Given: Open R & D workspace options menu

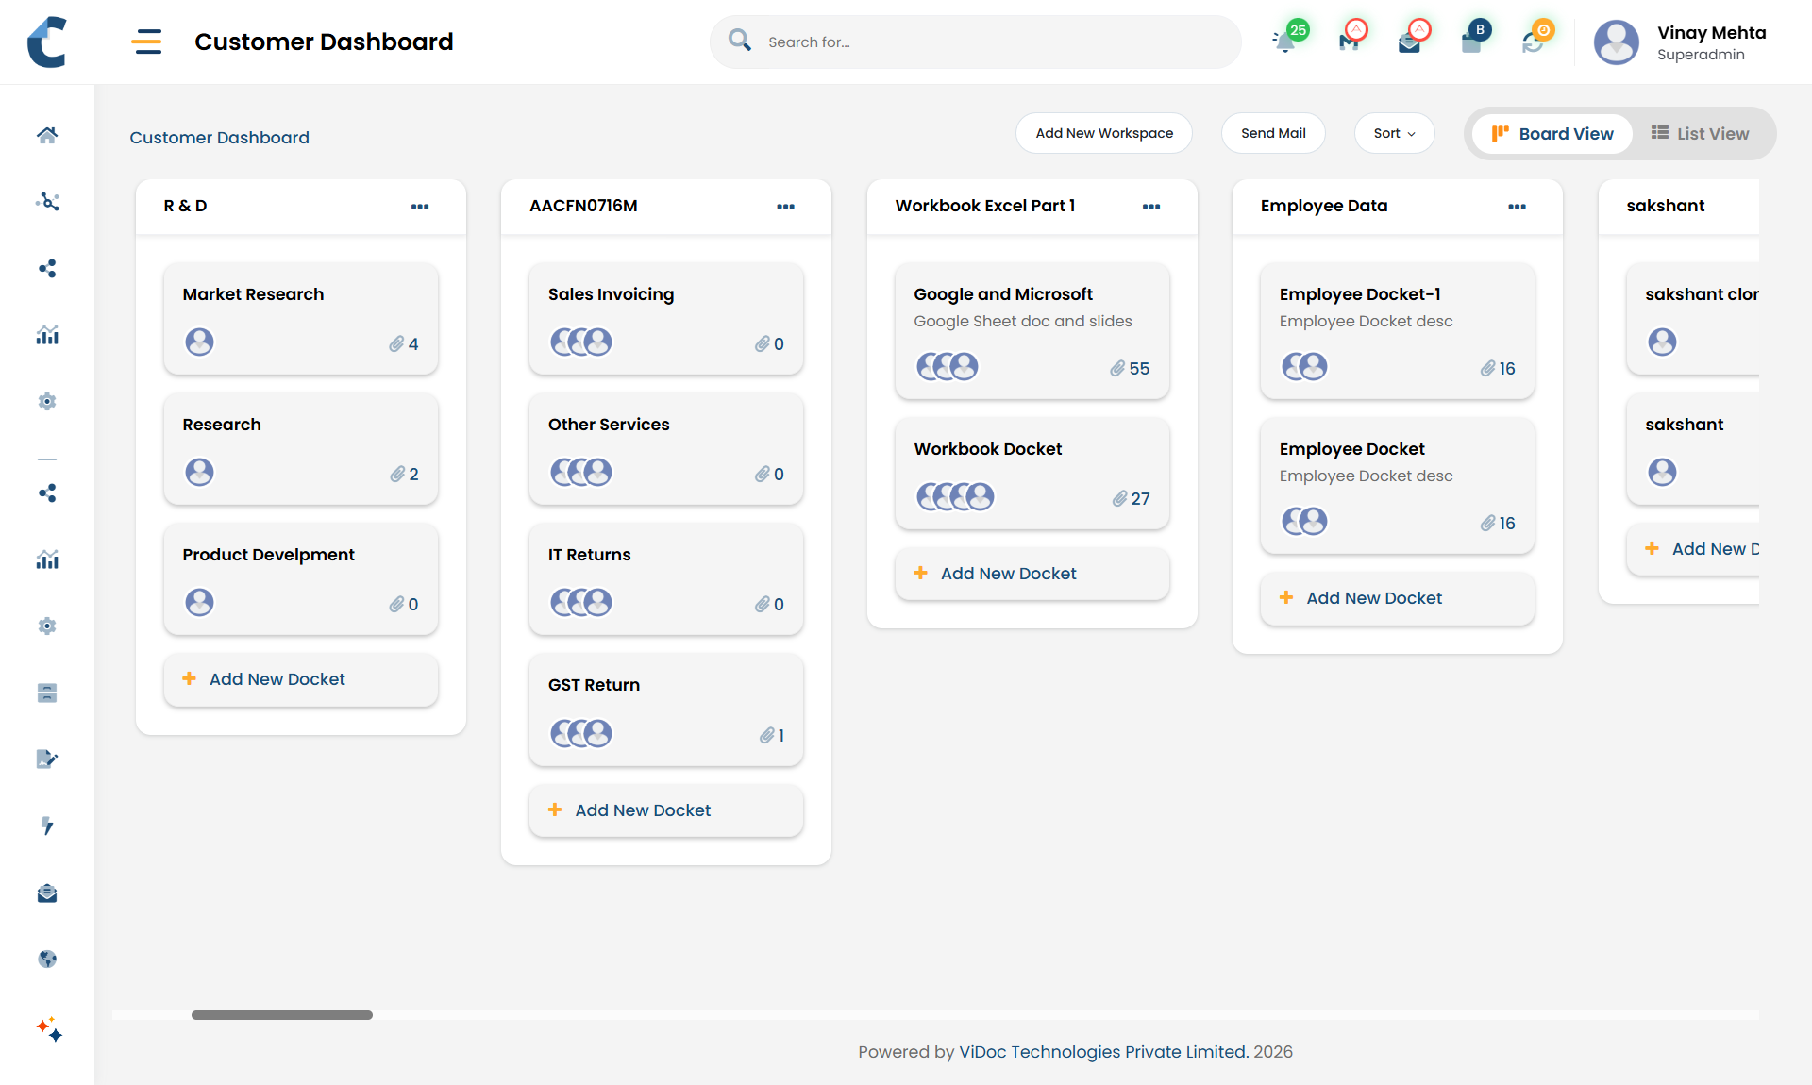Looking at the screenshot, I should click(420, 207).
